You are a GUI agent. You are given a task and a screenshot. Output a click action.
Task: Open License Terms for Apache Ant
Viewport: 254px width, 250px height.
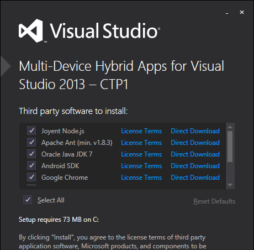141,143
